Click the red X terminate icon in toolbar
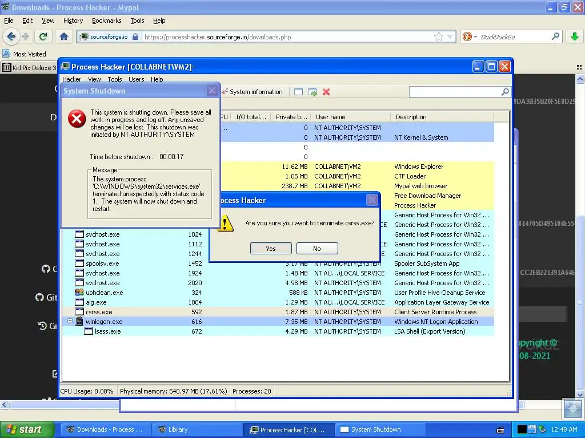This screenshot has height=438, width=585. [326, 92]
